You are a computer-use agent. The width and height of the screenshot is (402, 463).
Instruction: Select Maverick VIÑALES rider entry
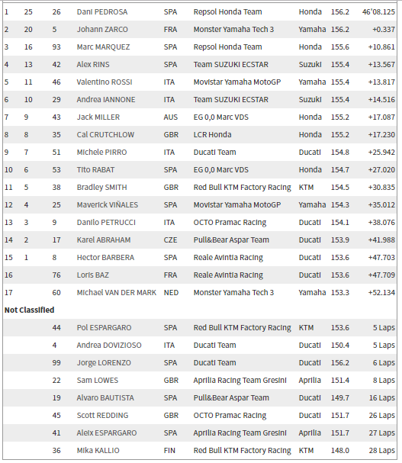coord(108,205)
